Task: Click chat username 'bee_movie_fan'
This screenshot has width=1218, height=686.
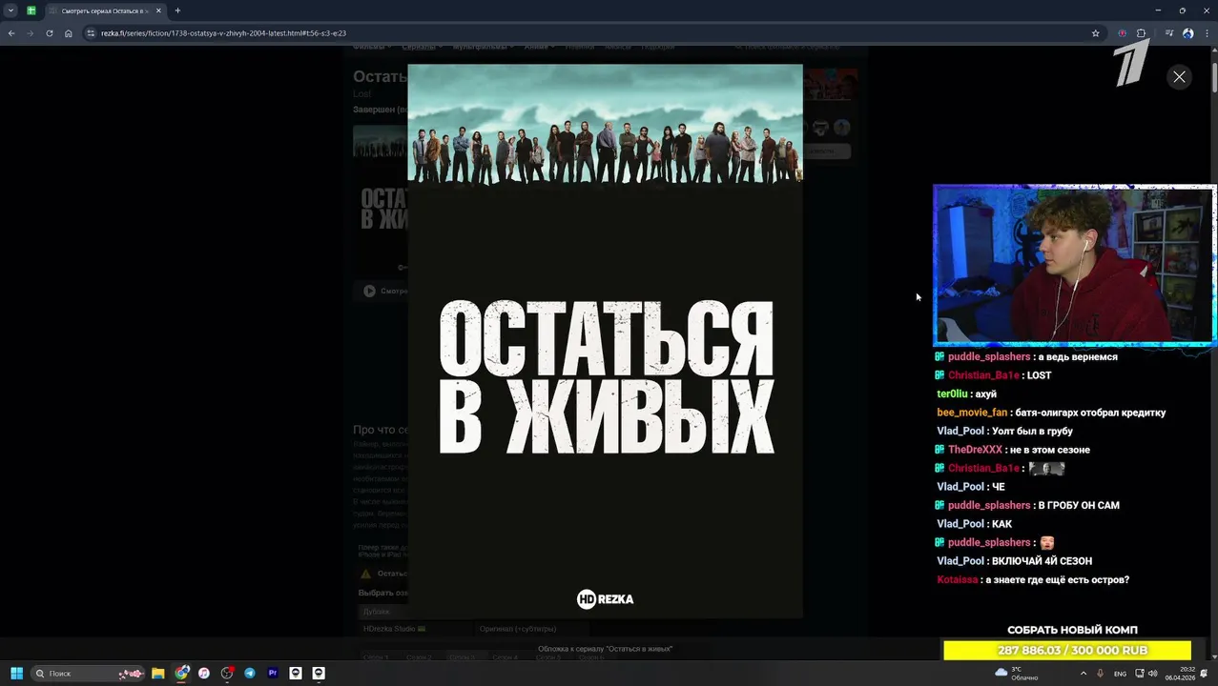Action: pos(972,413)
